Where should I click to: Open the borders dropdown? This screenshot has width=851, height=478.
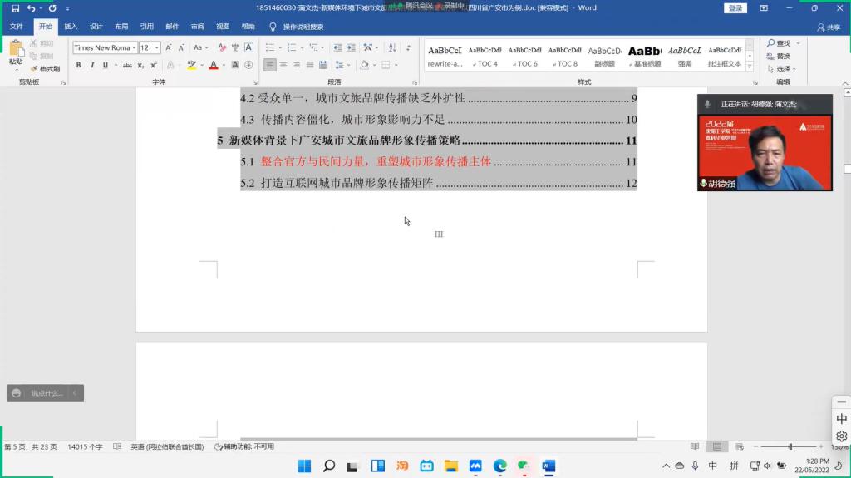[396, 65]
